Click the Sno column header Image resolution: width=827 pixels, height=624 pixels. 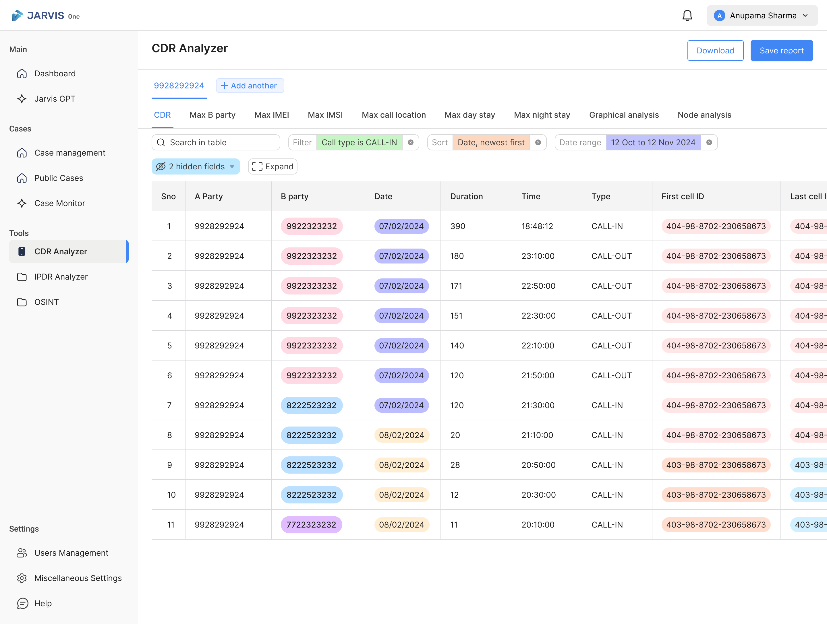tap(168, 197)
